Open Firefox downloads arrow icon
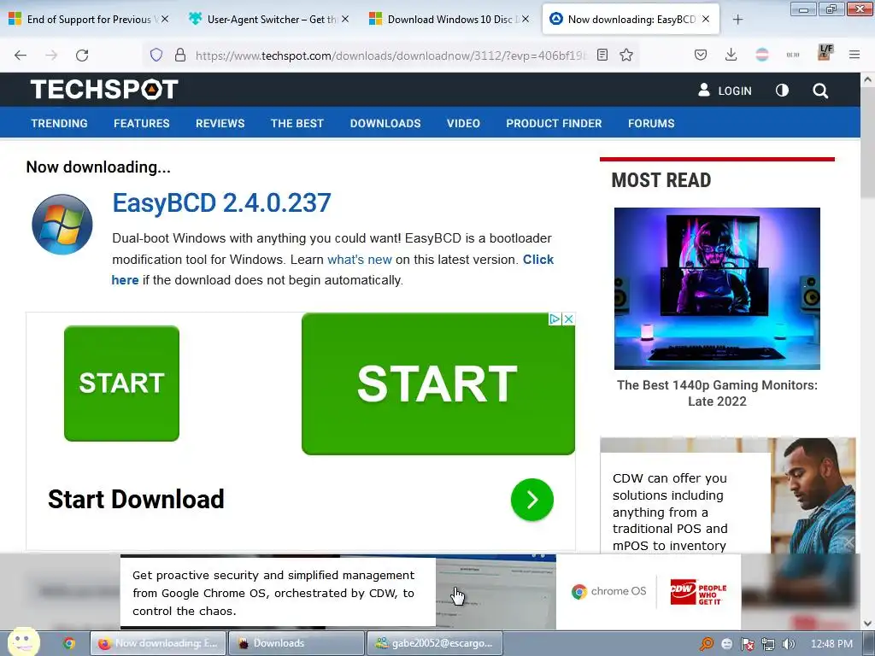This screenshot has height=656, width=875. coord(731,55)
